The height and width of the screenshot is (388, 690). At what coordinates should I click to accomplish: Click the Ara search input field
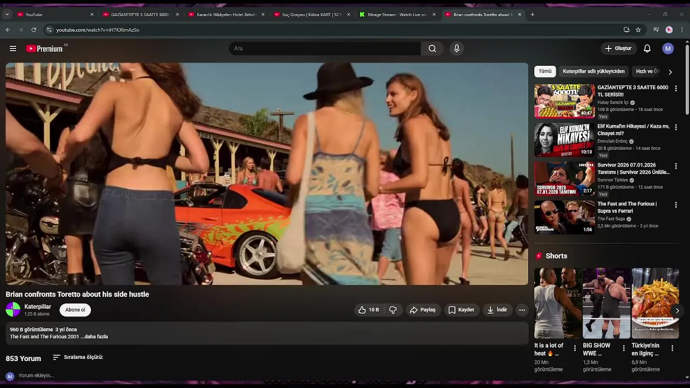(325, 48)
